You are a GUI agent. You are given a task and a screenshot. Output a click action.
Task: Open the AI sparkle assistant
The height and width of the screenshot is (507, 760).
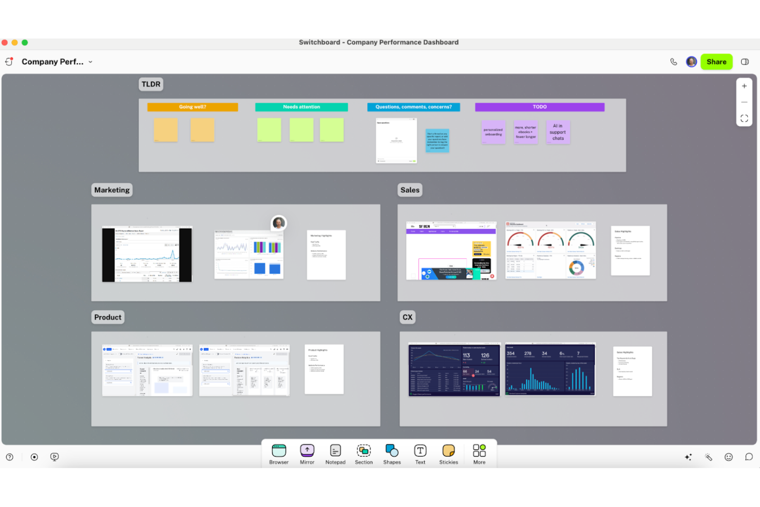click(688, 457)
